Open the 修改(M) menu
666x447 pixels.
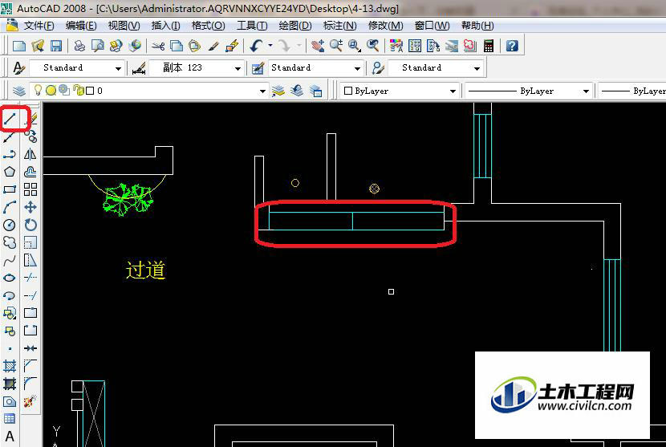(385, 26)
